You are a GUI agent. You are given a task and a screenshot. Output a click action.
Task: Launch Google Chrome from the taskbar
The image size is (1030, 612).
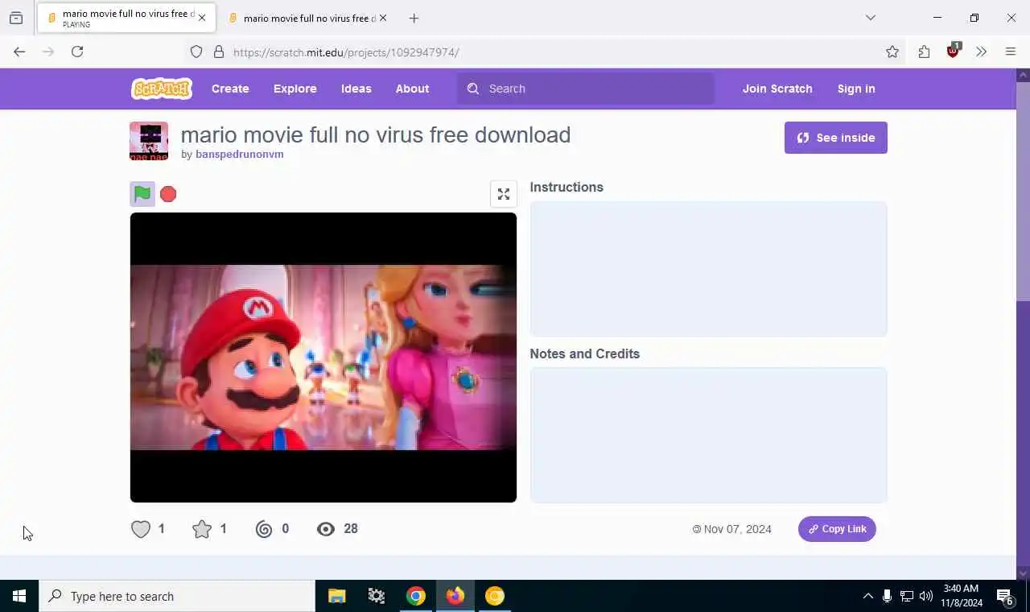(415, 596)
